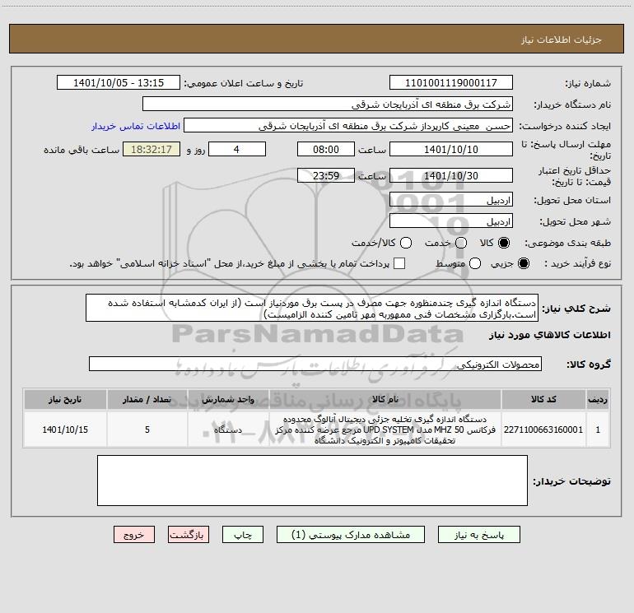Screen dimensions: 634x613
Task: Open the اطلاعات تماس خریدار link
Action: tap(136, 126)
